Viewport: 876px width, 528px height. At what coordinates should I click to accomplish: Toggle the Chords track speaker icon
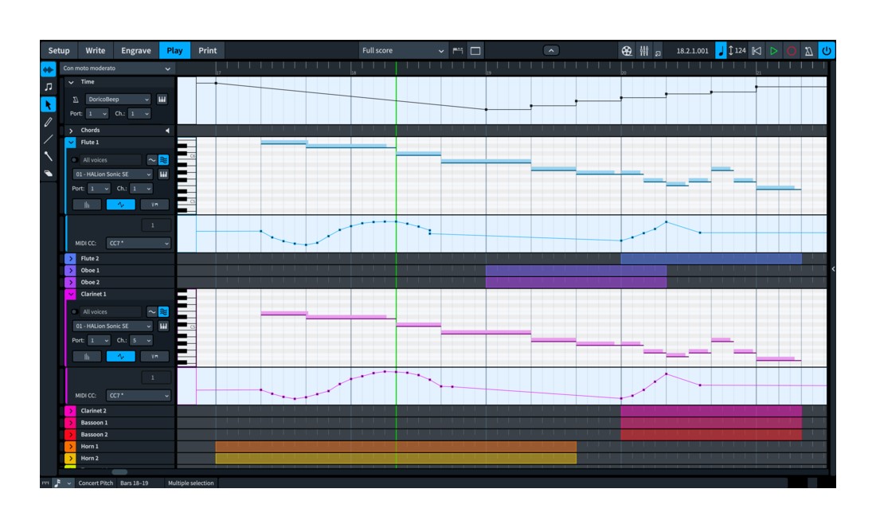coord(167,130)
